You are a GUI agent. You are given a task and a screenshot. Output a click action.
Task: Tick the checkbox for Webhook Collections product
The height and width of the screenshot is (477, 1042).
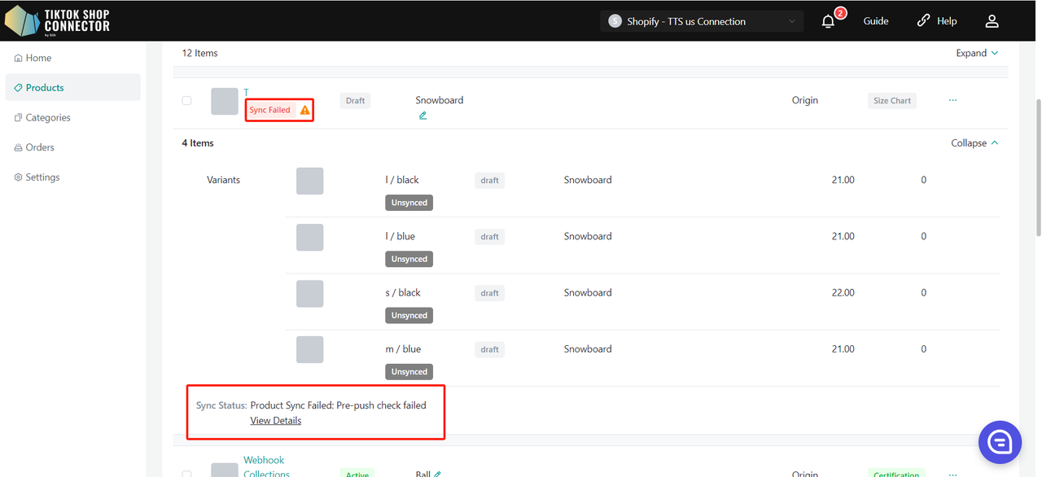click(186, 474)
